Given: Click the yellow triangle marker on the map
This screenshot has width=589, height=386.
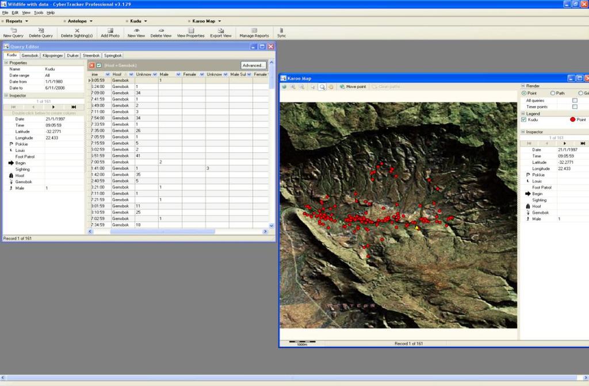Looking at the screenshot, I should click(x=416, y=227).
